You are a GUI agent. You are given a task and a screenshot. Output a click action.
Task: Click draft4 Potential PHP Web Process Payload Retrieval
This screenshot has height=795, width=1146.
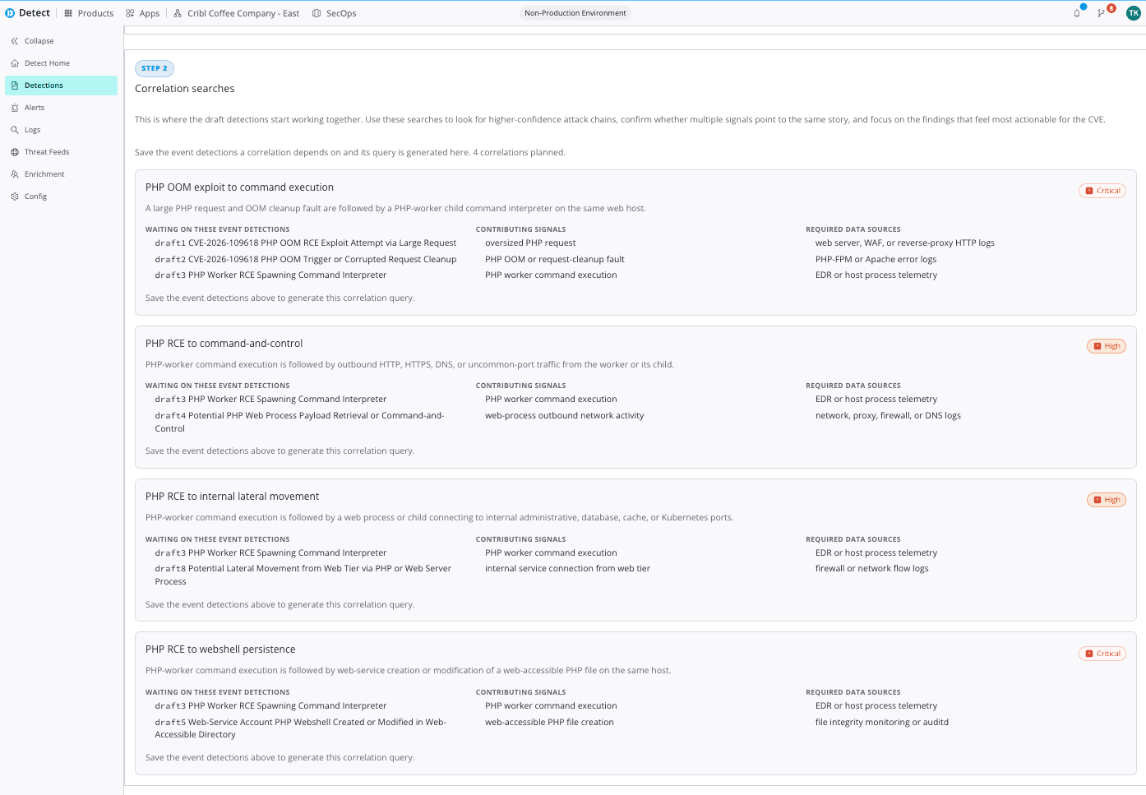coord(300,422)
